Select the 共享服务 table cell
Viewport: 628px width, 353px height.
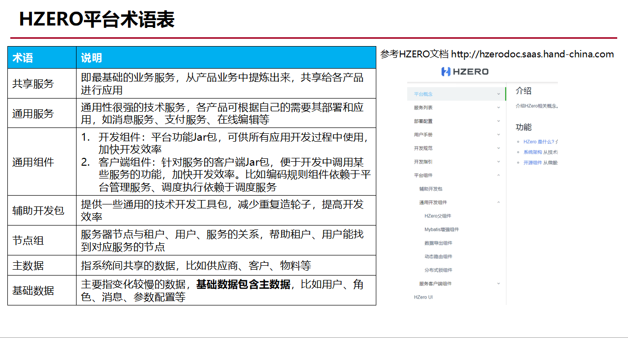(x=42, y=83)
